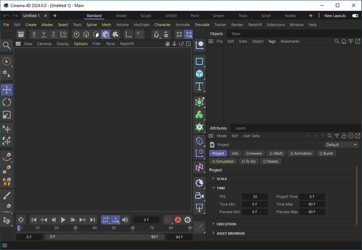Open the Attributes manager hamburger menu

click(211, 135)
